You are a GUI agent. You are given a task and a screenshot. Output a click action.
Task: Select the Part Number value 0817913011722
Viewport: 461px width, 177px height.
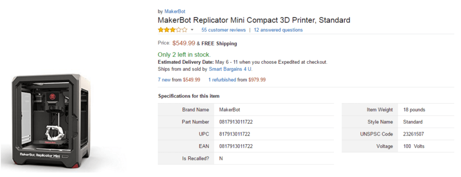(236, 122)
